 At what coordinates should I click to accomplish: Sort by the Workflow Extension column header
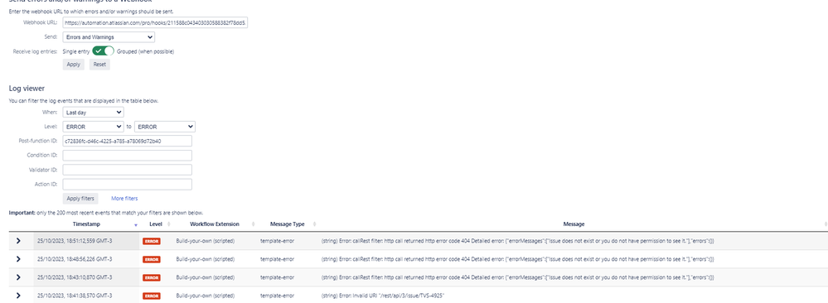[215, 224]
